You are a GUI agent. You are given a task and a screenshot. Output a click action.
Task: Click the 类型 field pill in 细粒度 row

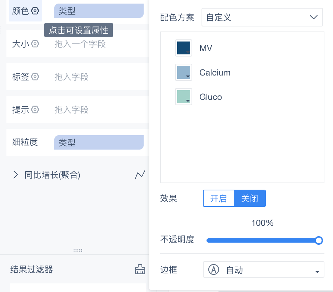tap(99, 142)
